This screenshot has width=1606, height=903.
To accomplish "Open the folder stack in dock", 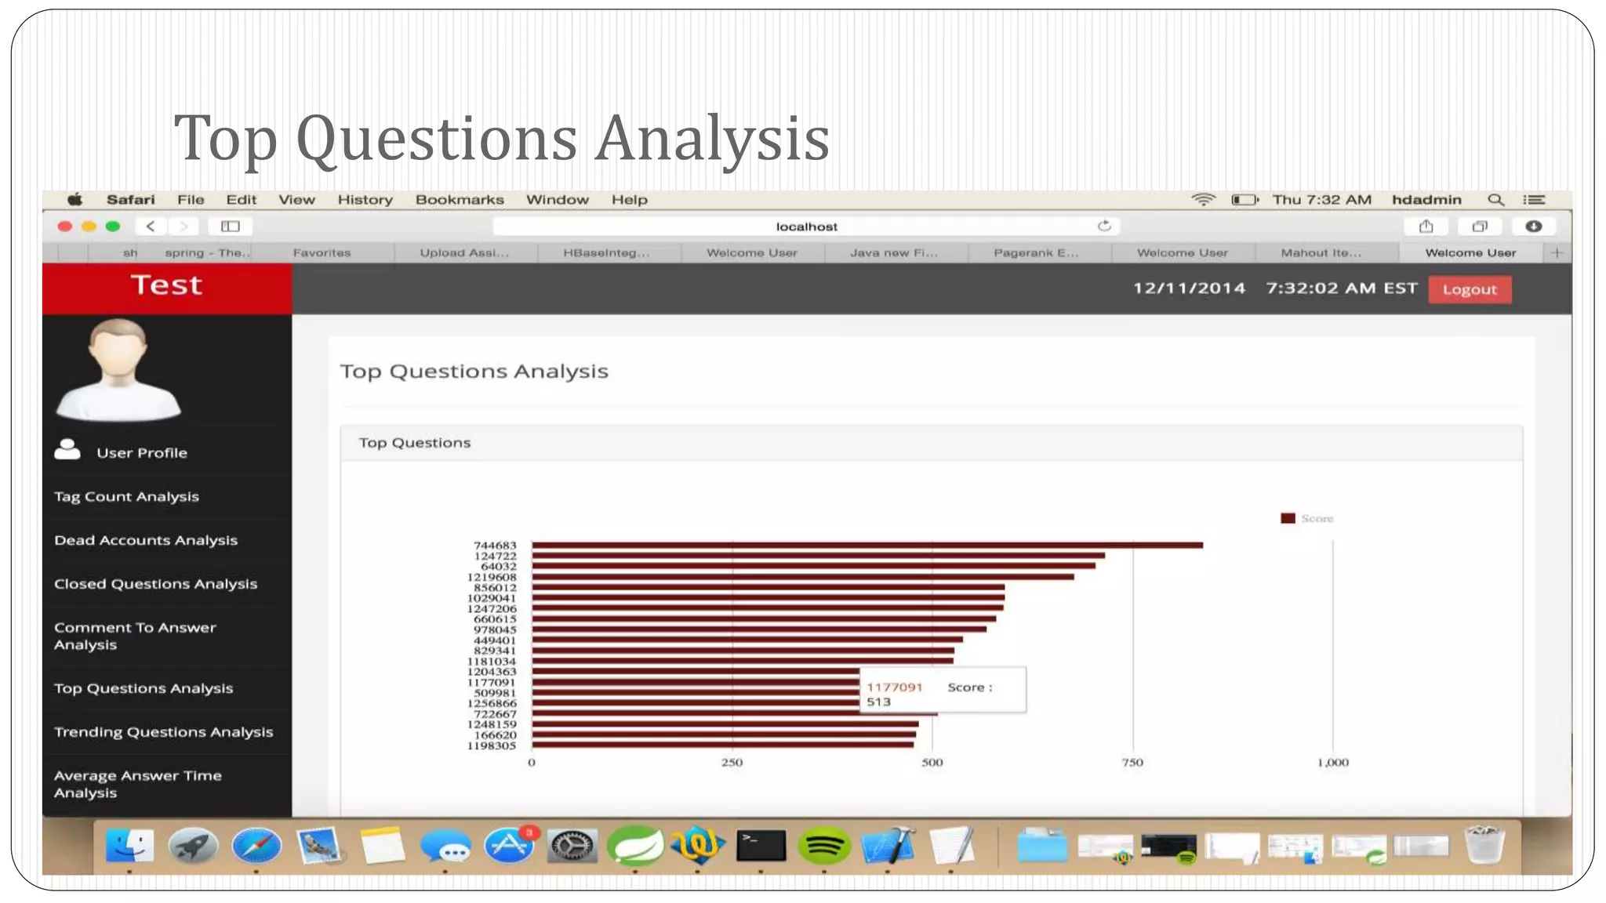I will pyautogui.click(x=1042, y=847).
